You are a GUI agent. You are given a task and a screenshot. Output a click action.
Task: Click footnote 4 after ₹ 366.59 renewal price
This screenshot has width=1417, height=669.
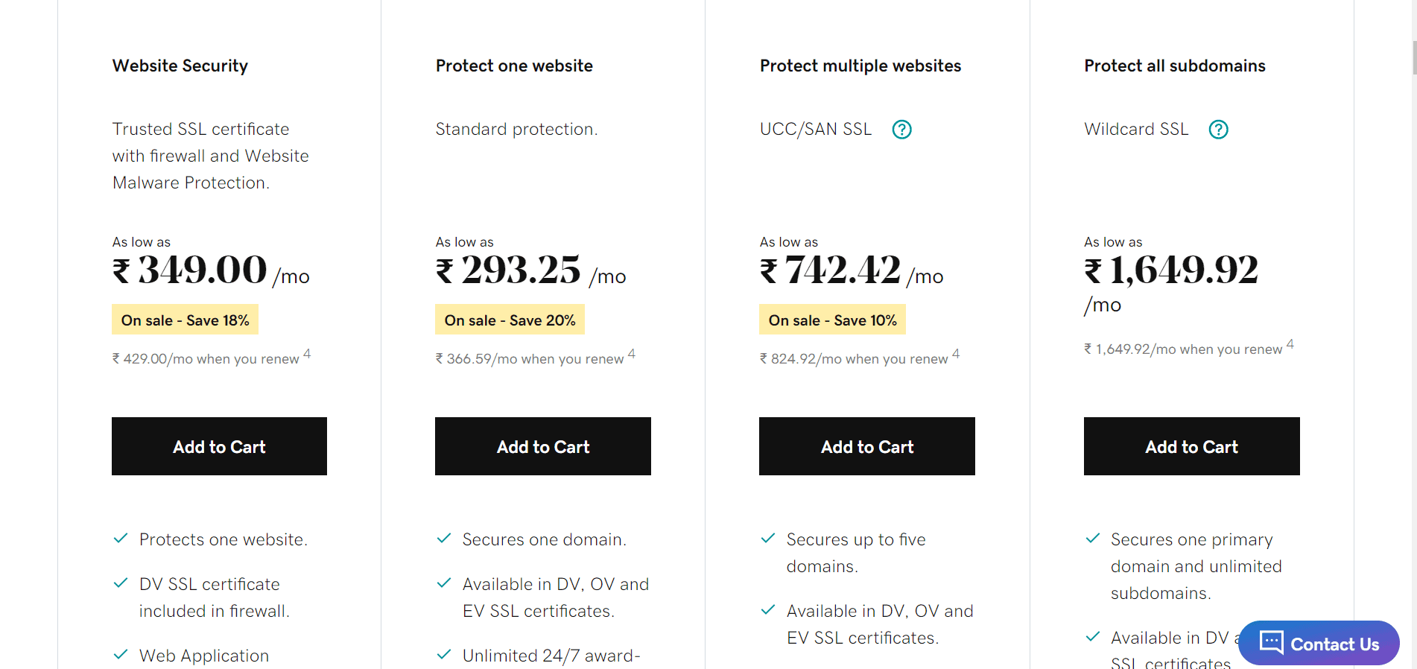click(x=632, y=354)
